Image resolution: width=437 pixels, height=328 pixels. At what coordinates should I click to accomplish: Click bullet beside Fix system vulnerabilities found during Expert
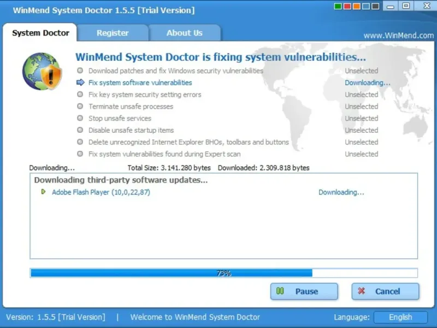[80, 154]
